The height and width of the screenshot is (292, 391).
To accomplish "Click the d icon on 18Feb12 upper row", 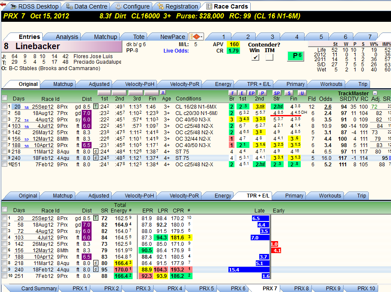I will point(95,158).
